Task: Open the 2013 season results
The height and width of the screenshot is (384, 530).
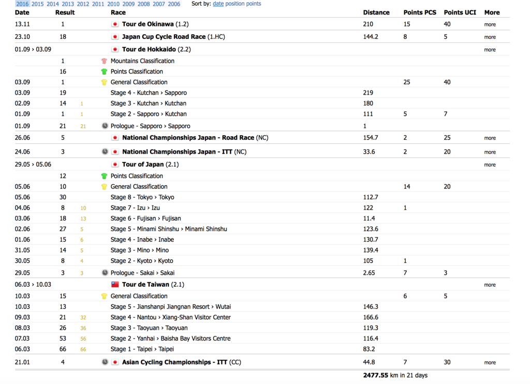Action: pos(68,4)
